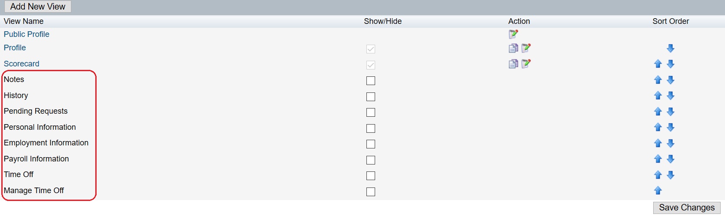Move Scorecard up using up arrow

(x=658, y=64)
